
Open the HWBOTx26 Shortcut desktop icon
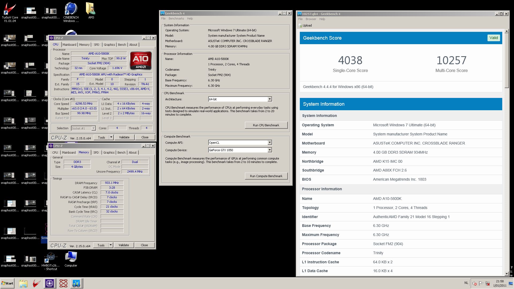tap(51, 261)
